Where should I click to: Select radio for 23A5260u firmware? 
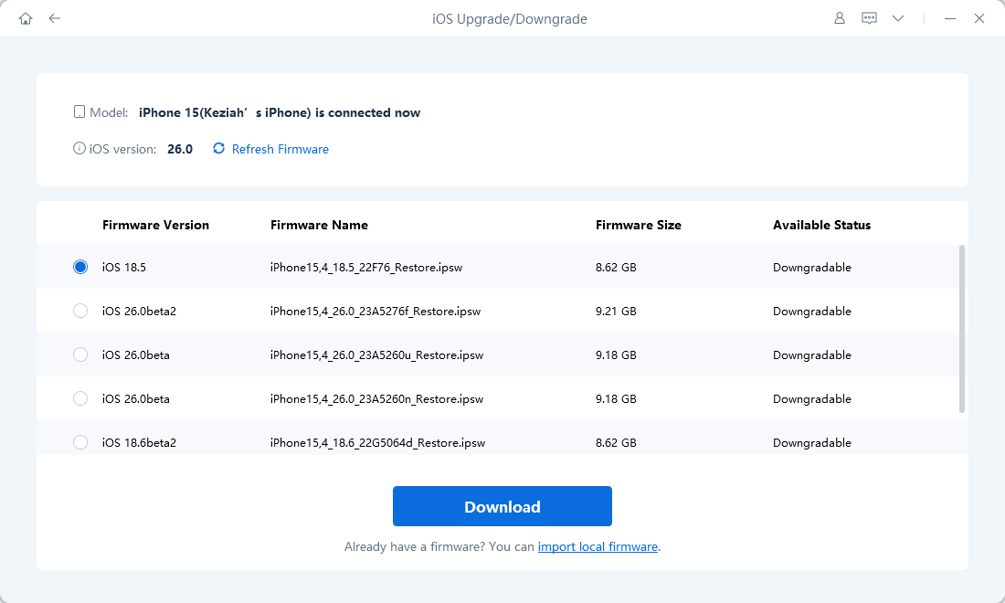(x=80, y=354)
